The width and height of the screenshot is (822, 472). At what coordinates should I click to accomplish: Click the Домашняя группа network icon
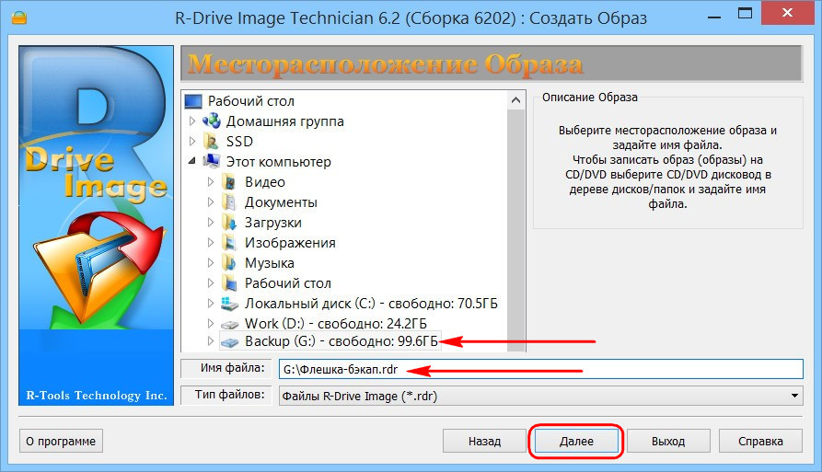coord(212,121)
